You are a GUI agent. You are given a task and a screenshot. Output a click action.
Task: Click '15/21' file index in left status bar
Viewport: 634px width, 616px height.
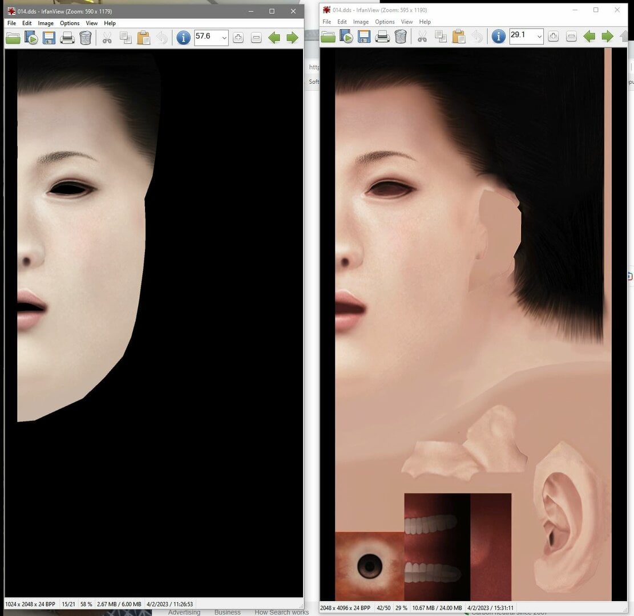coord(68,604)
